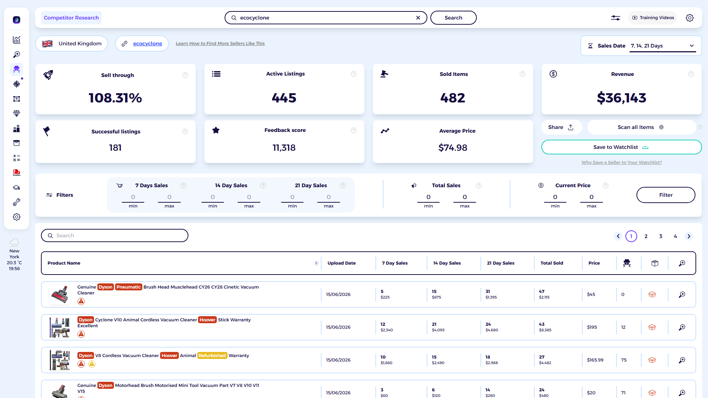708x398 pixels.
Task: Open the target crosshair tool in sidebar
Action: coord(17,84)
